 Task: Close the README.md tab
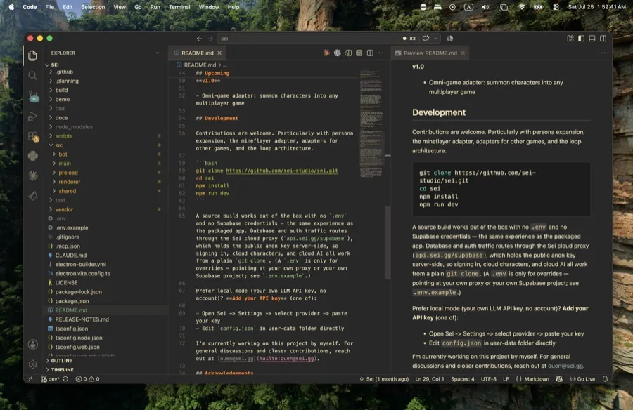click(x=219, y=53)
